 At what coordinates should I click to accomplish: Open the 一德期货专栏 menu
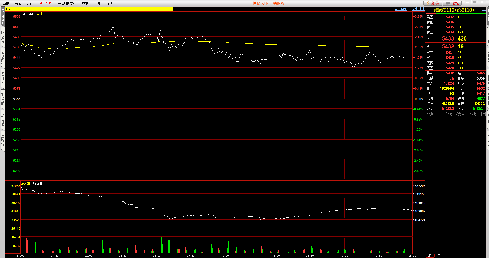(x=67, y=3)
